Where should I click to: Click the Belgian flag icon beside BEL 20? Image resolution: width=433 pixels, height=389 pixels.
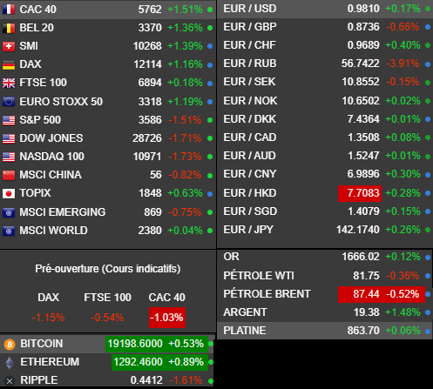9,28
